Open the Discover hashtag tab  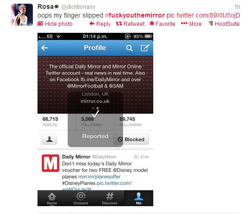coord(110,198)
